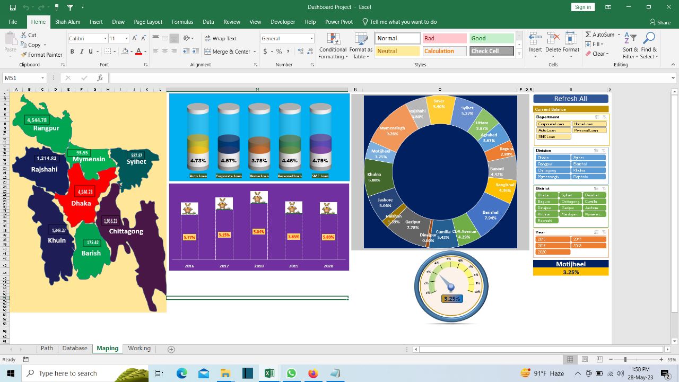Screen dimensions: 679x382
Task: Select the Bad cell style swatch
Action: click(444, 38)
